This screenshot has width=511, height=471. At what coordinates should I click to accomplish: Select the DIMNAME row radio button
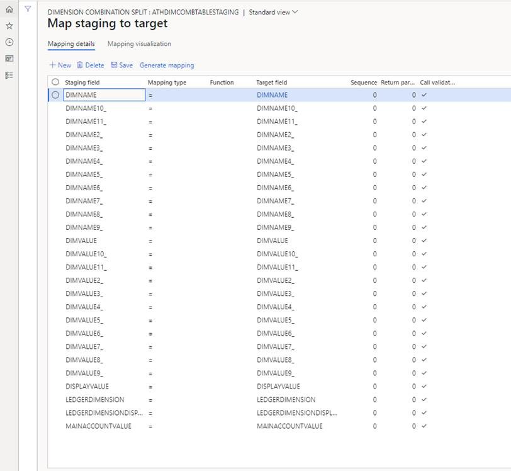55,95
